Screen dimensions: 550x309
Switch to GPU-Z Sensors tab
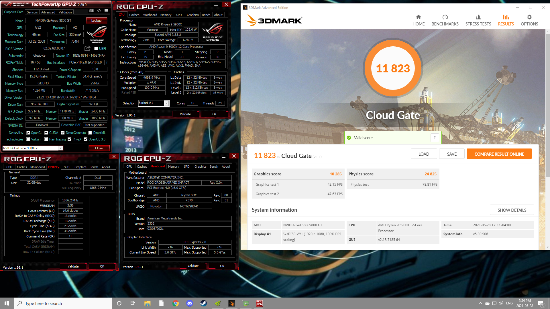point(32,12)
